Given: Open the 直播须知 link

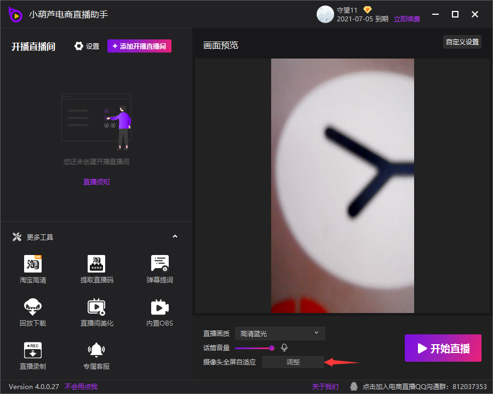Looking at the screenshot, I should point(96,182).
